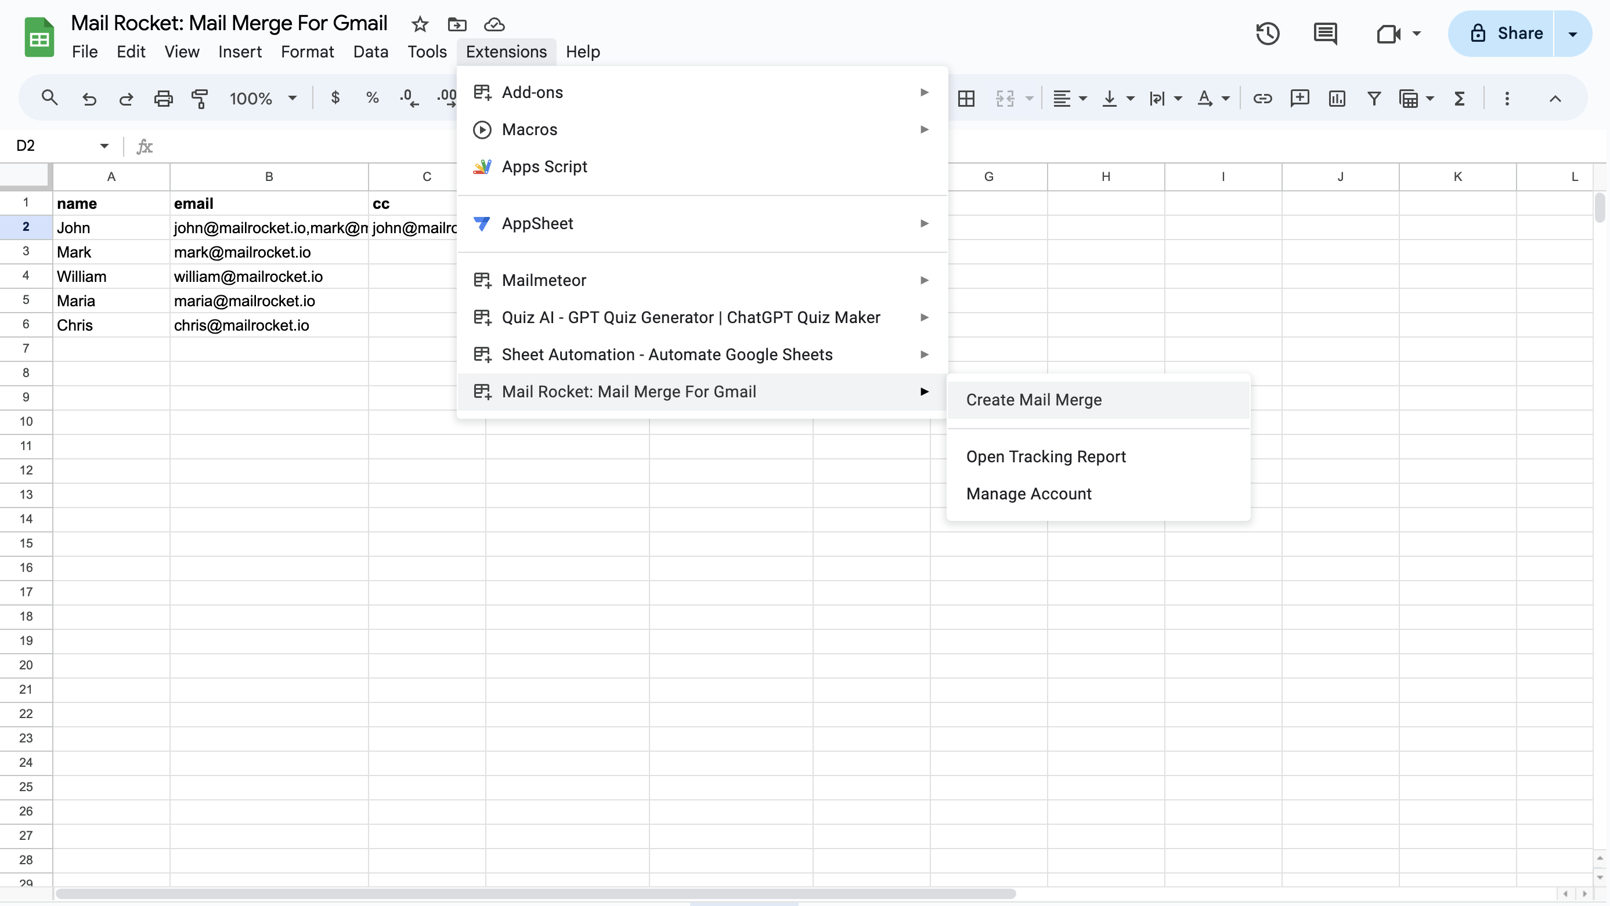
Task: Click the Share button
Action: click(1506, 33)
